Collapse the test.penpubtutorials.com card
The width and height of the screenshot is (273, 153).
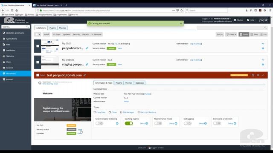[263, 75]
